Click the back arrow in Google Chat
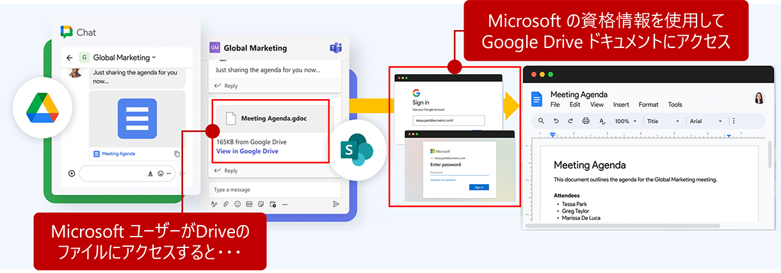Screen dimensions: 781x273 click(x=70, y=58)
